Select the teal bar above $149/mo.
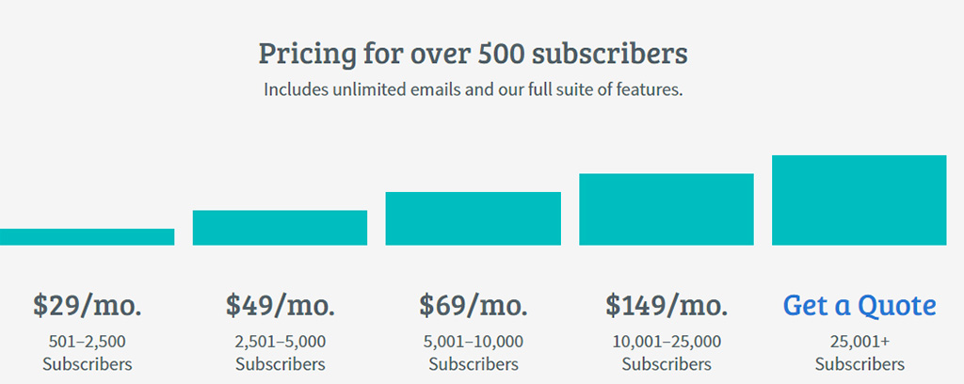Viewport: 964px width, 384px height. tap(666, 209)
